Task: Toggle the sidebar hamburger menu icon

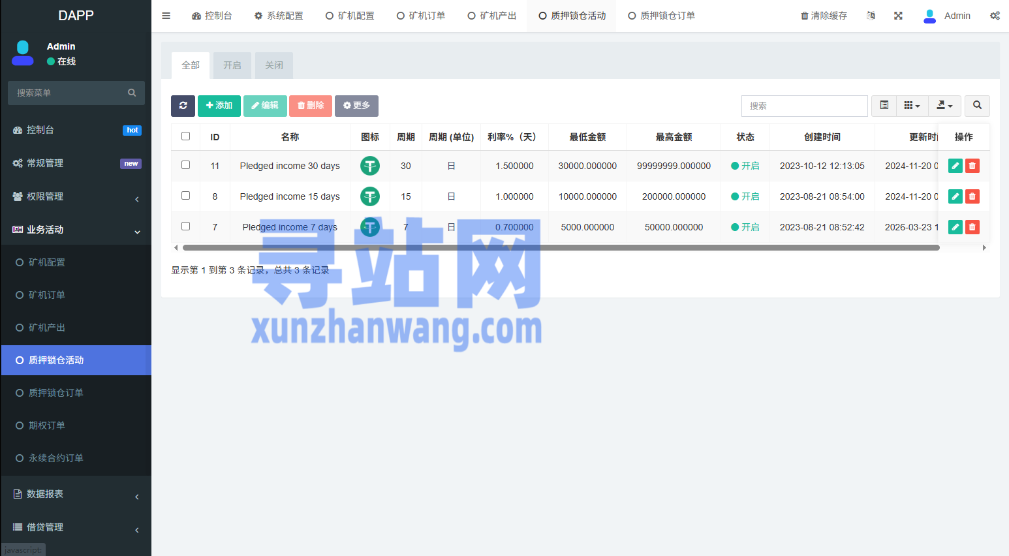Action: point(166,16)
